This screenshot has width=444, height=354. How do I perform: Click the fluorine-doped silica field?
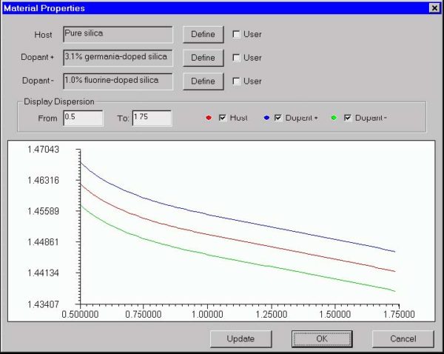point(118,81)
